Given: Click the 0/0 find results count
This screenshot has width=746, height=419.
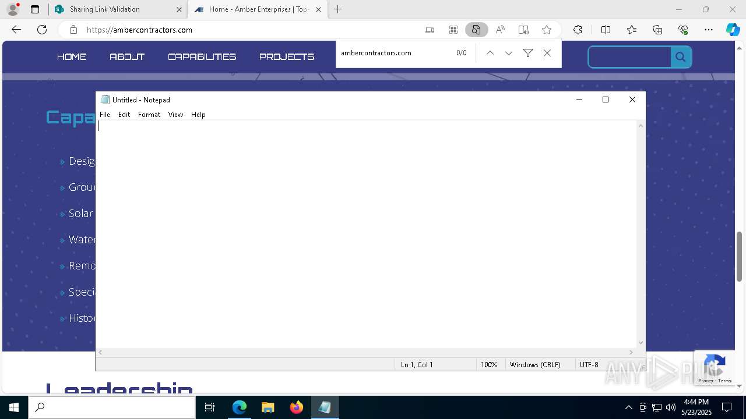Looking at the screenshot, I should (462, 53).
